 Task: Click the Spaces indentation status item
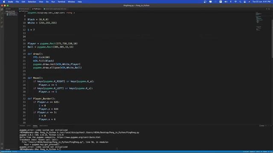coord(253,152)
